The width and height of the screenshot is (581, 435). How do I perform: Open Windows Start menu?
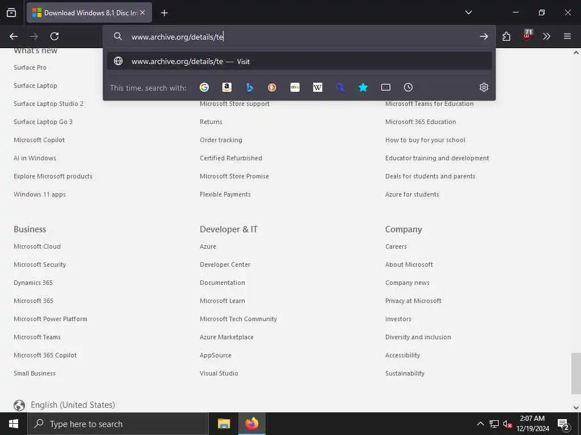[14, 424]
